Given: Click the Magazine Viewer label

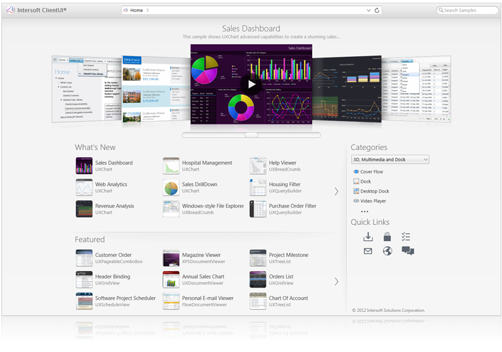Looking at the screenshot, I should click(x=201, y=255).
